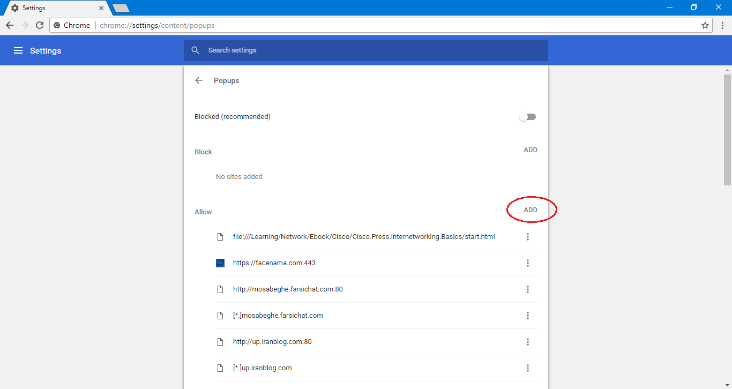The width and height of the screenshot is (732, 389).
Task: Click ADD in the Block section
Action: 531,150
